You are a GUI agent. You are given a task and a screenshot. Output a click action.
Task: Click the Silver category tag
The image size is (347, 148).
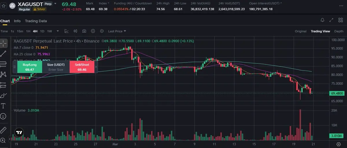tap(40, 9)
